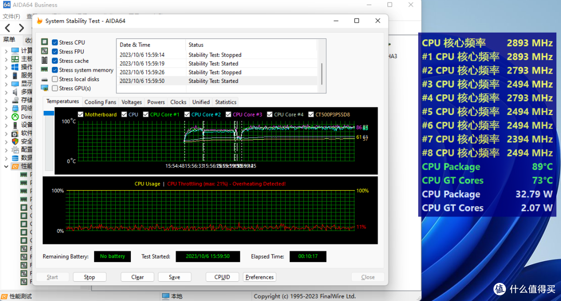Open the 文件(F) menu in AIDA64

(11, 17)
